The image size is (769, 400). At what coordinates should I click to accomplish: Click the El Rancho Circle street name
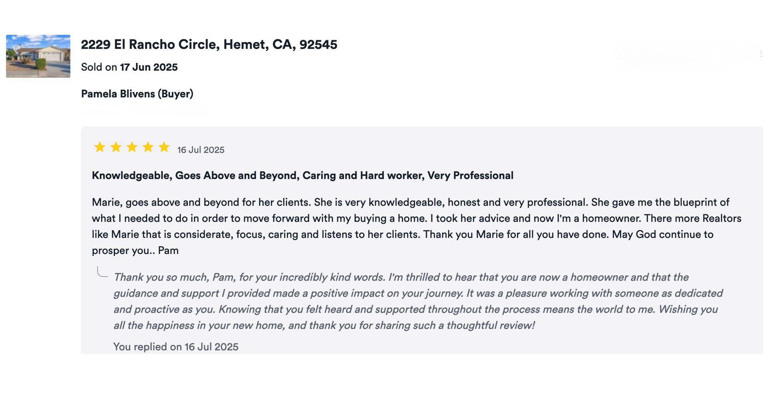166,44
